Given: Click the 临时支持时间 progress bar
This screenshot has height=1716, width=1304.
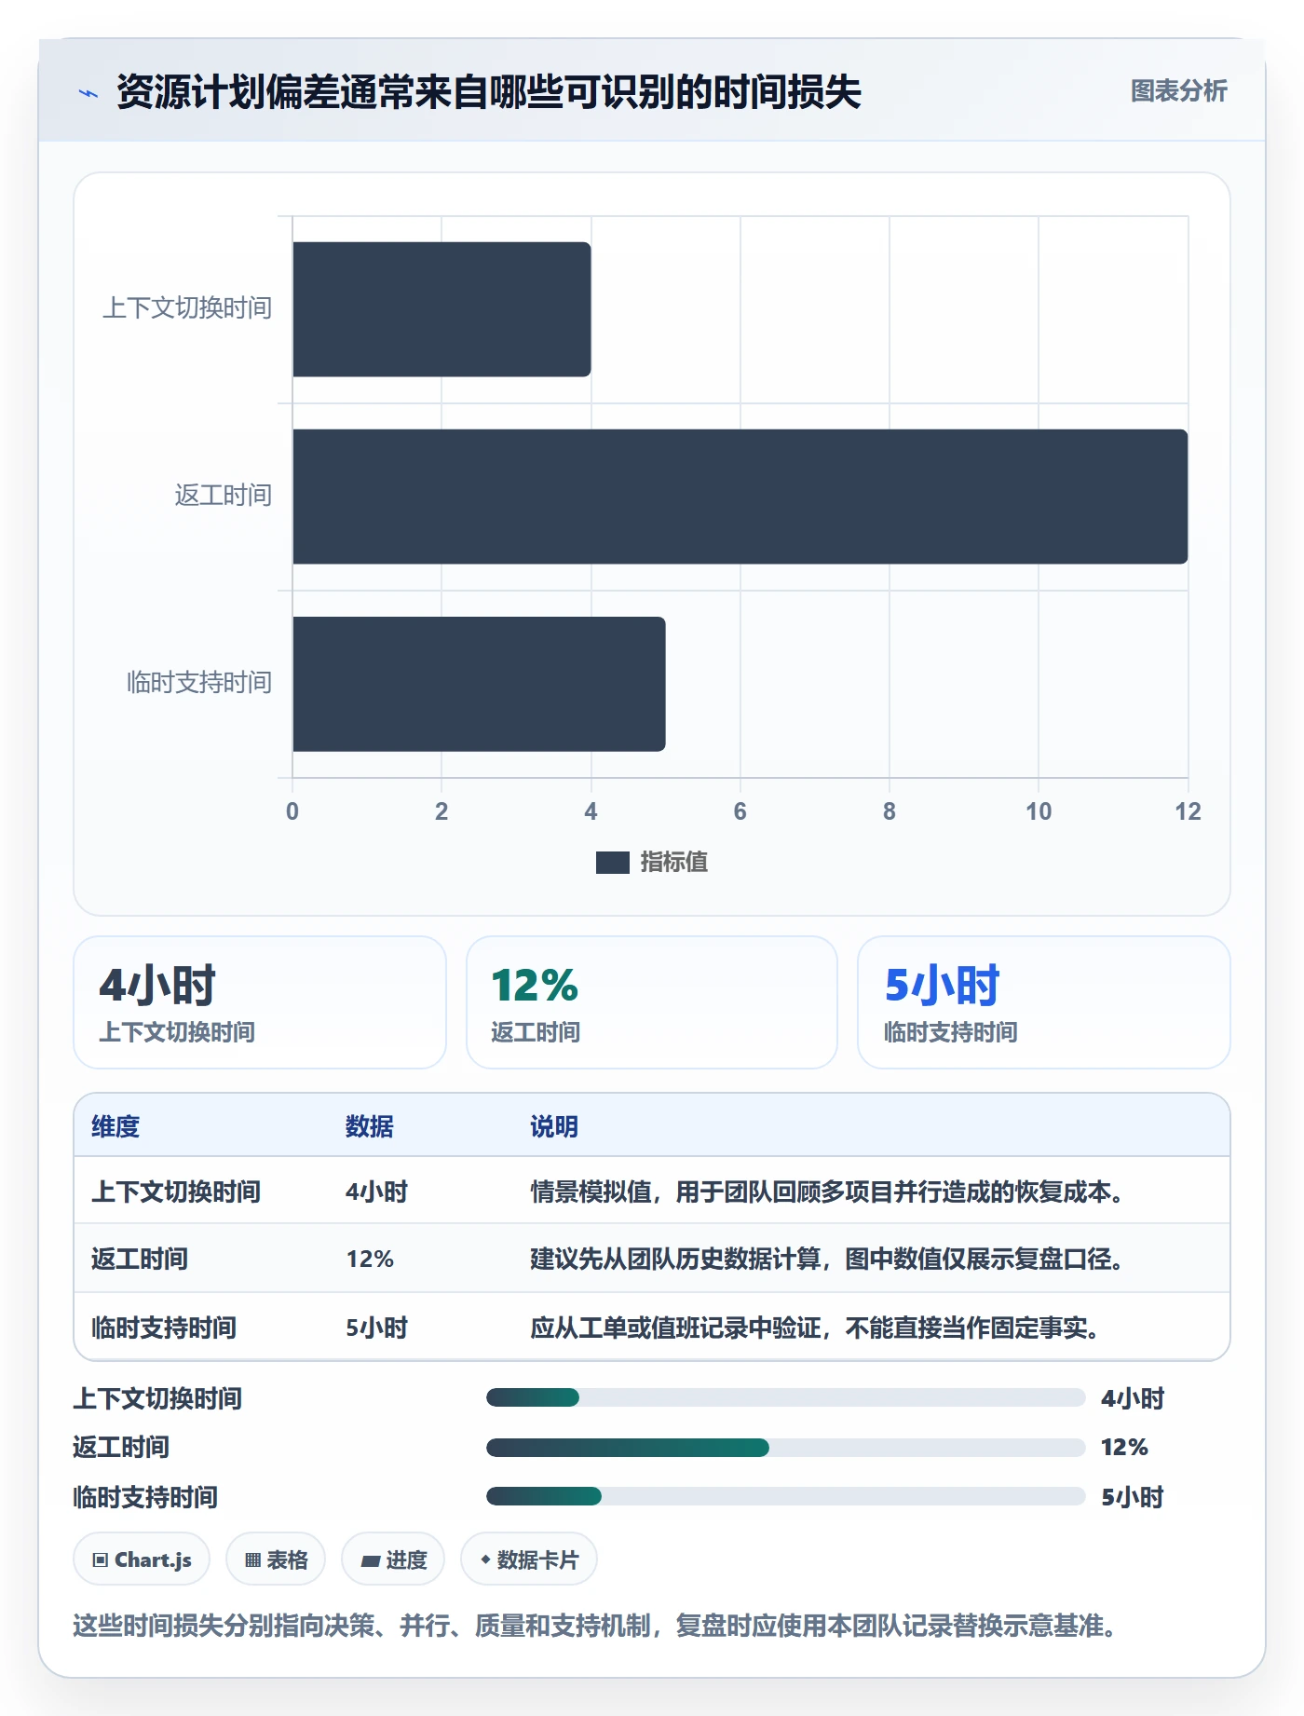Looking at the screenshot, I should click(x=785, y=1496).
